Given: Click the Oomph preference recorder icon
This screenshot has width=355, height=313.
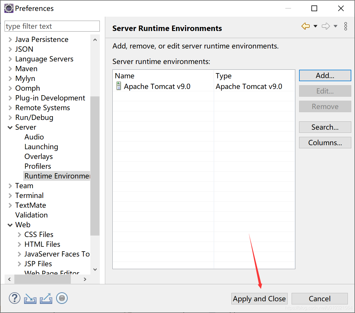Looking at the screenshot, I should pyautogui.click(x=62, y=298).
